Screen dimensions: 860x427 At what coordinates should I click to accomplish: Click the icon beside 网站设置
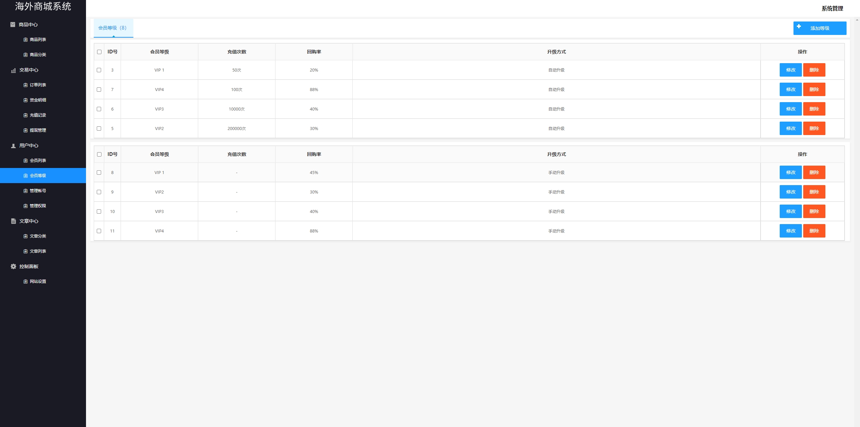click(x=26, y=282)
